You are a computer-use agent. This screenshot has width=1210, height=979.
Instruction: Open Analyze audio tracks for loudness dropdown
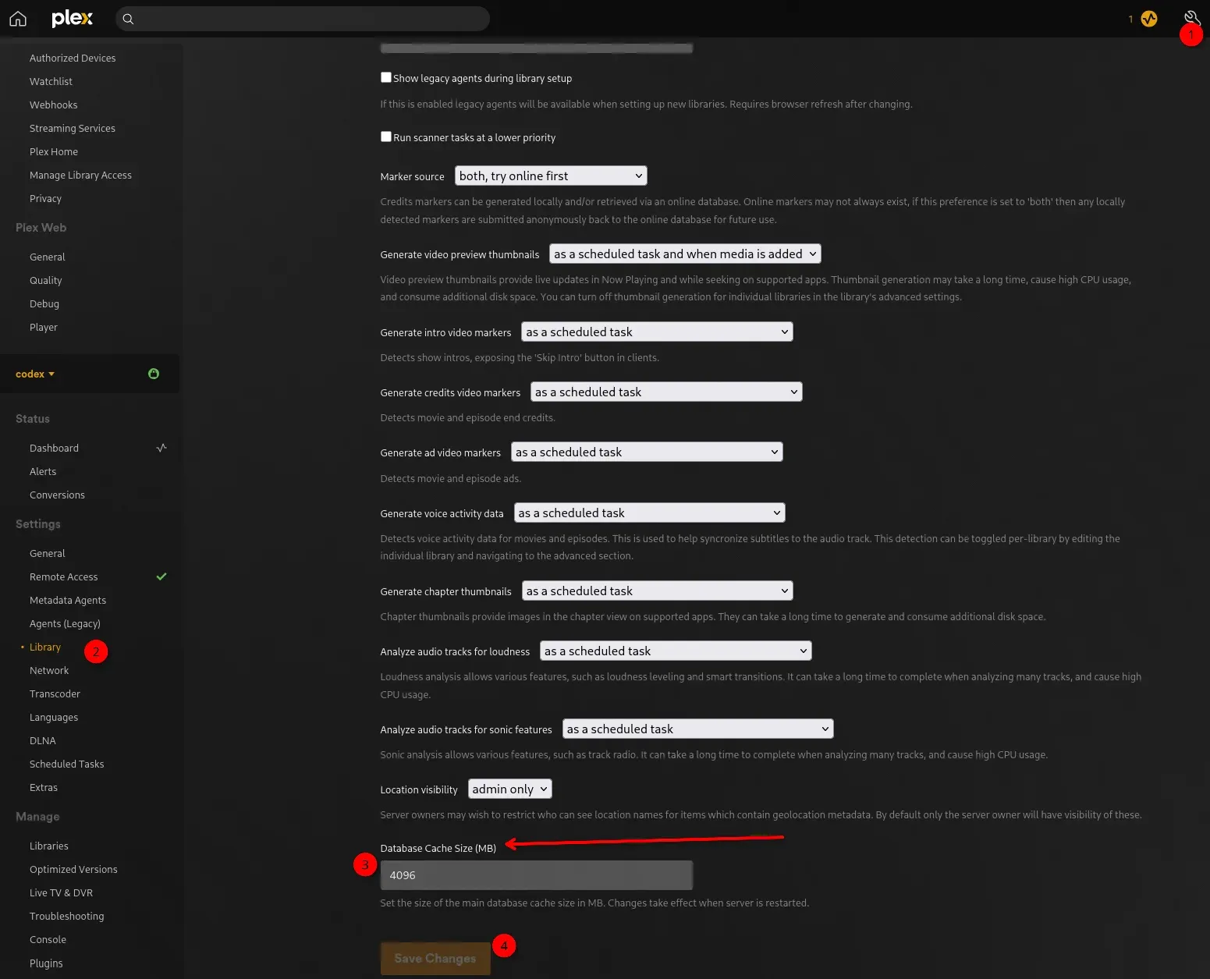pos(676,651)
